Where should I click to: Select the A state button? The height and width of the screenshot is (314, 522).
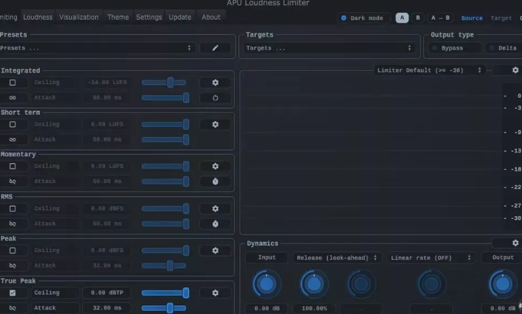402,18
